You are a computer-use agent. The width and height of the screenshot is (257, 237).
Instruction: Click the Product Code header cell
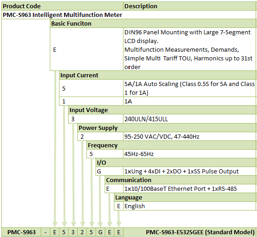[62, 6]
